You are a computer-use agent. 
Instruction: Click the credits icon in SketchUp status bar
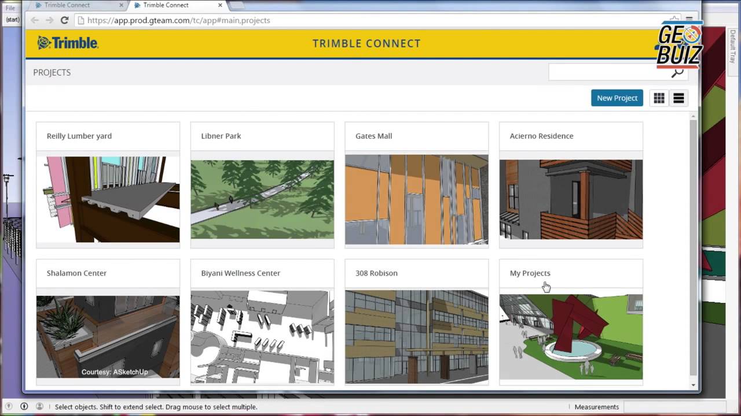pos(24,407)
